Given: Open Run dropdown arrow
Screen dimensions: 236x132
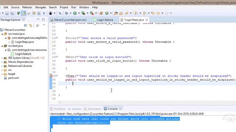Looking at the screenshot, I should click(79, 13).
